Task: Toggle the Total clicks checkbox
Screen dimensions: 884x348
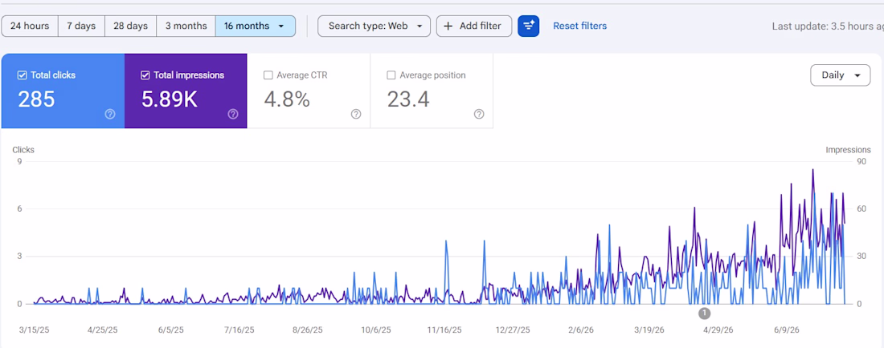Action: point(22,75)
